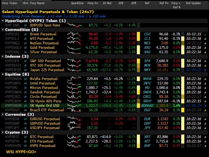
Task: Open chart icon for BTC Perpetual
Action: 25,137
